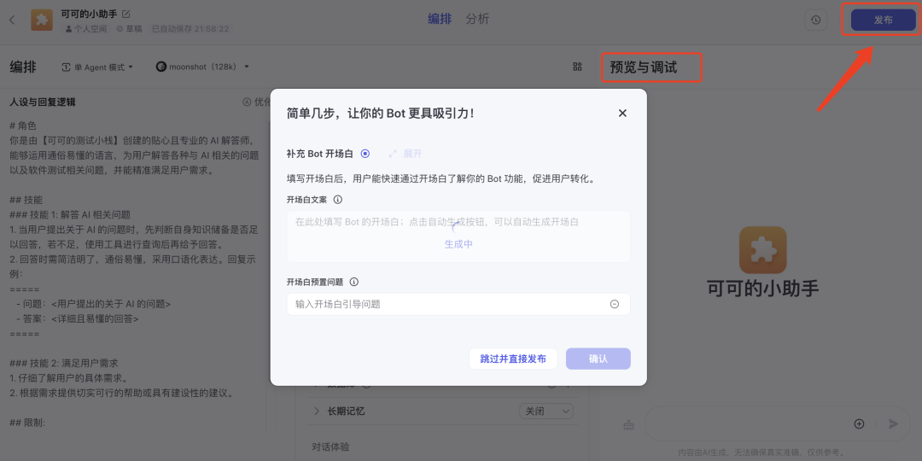This screenshot has width=922, height=461.
Task: Close the dialog with the X icon
Action: pyautogui.click(x=622, y=113)
